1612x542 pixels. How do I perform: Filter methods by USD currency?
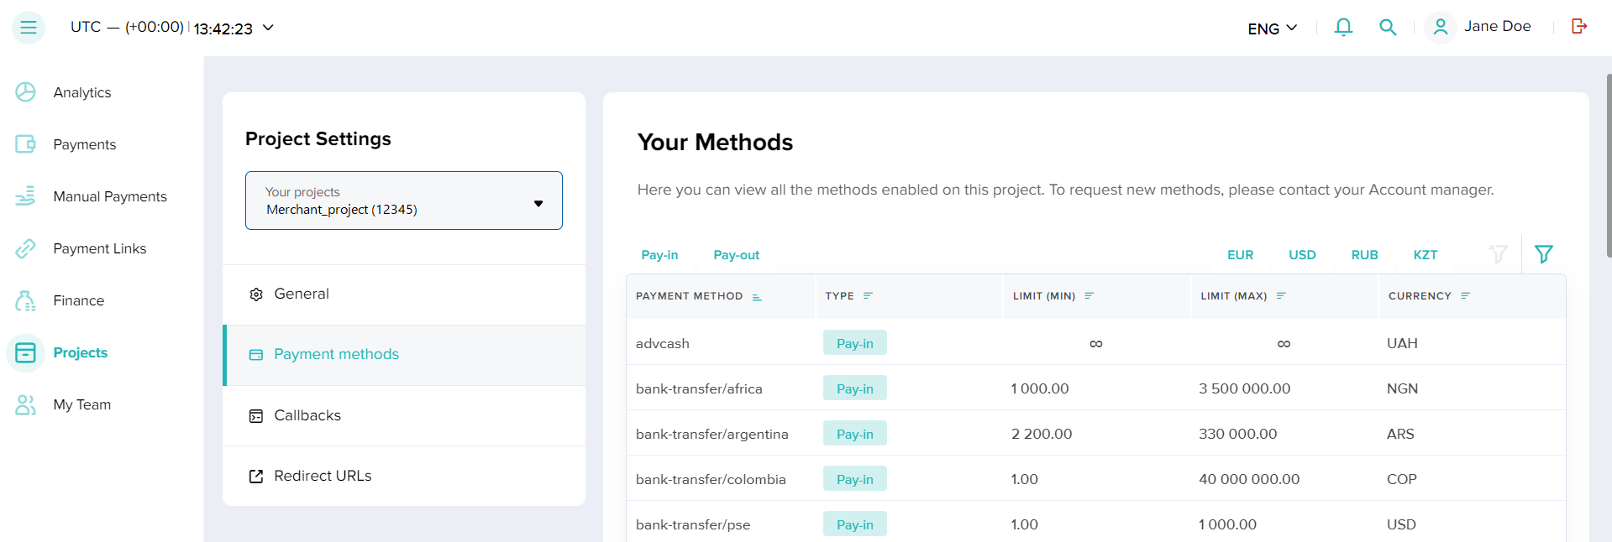coord(1302,255)
